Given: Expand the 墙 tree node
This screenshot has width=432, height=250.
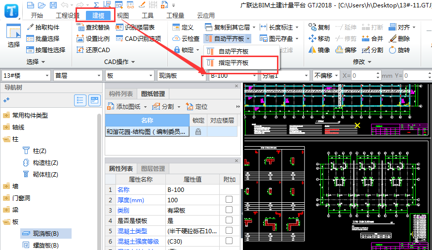Looking at the screenshot, I should (x=6, y=186).
